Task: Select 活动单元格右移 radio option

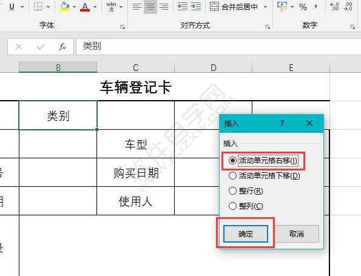Action: tap(263, 161)
